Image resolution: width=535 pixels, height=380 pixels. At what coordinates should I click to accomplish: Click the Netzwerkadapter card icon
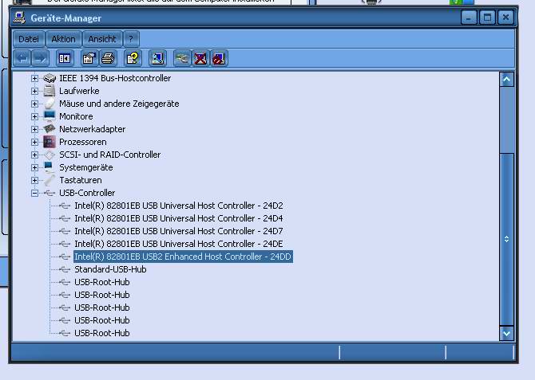tap(50, 129)
